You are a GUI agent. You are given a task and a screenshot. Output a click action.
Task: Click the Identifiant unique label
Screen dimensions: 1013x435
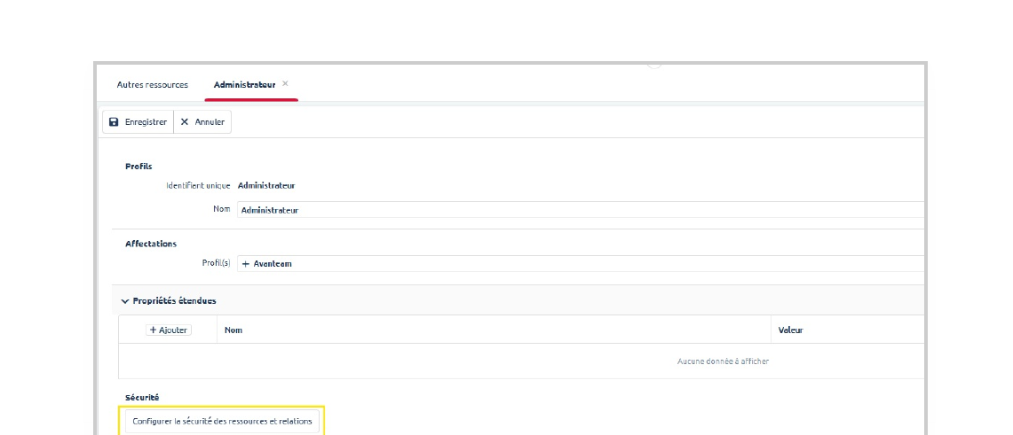click(x=198, y=186)
